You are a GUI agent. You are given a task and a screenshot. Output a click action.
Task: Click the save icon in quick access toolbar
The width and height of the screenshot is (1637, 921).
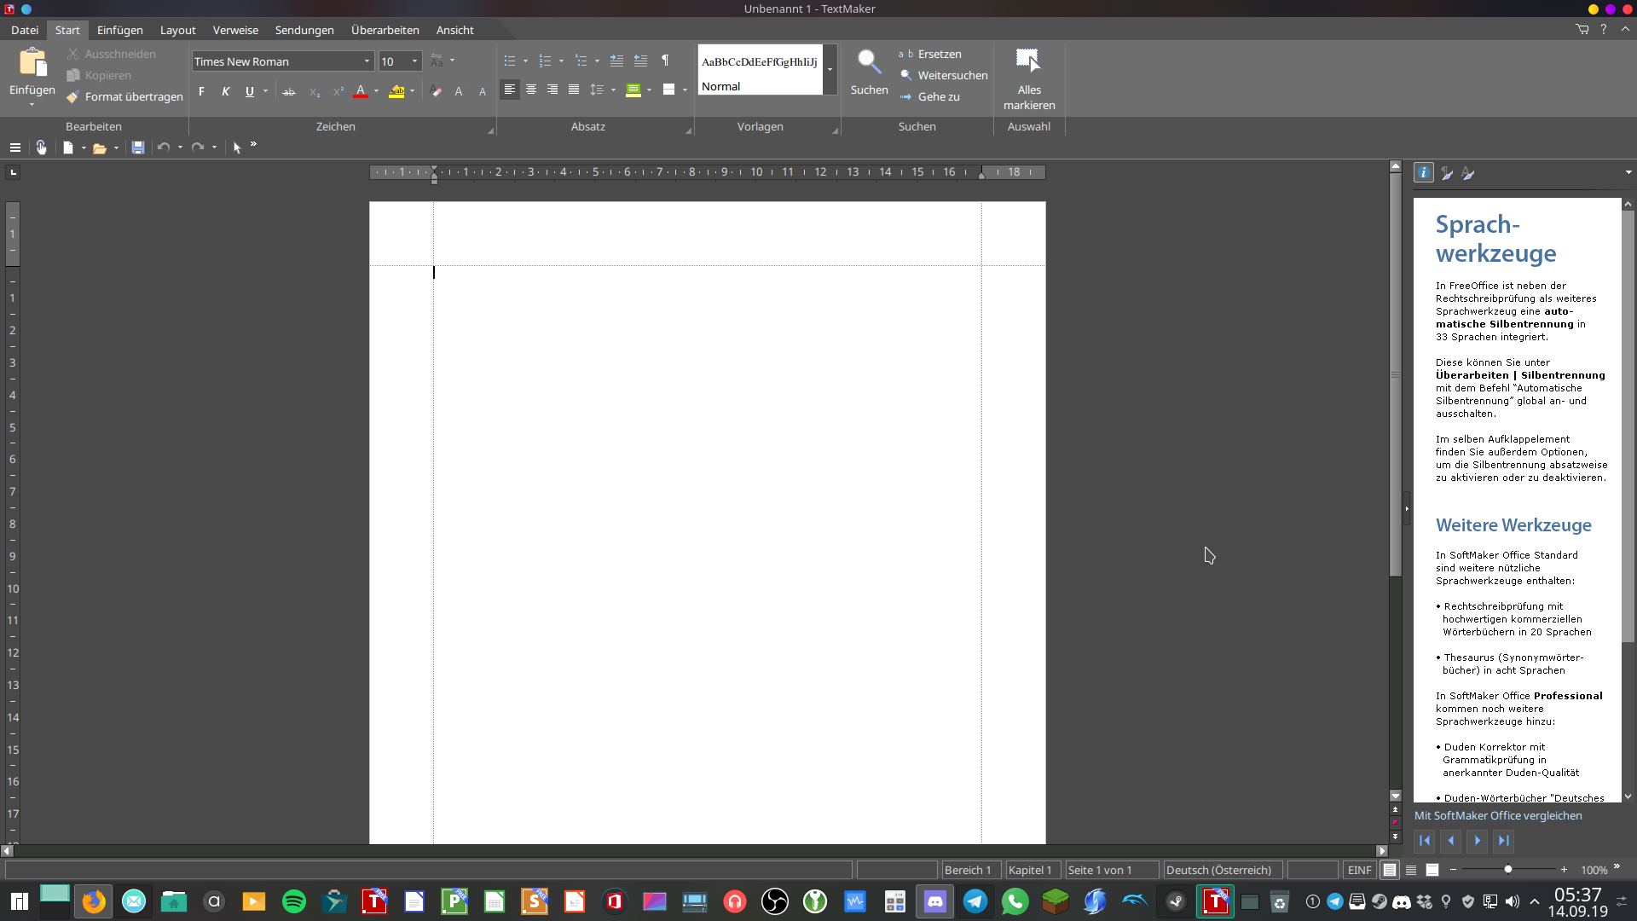[x=137, y=148]
